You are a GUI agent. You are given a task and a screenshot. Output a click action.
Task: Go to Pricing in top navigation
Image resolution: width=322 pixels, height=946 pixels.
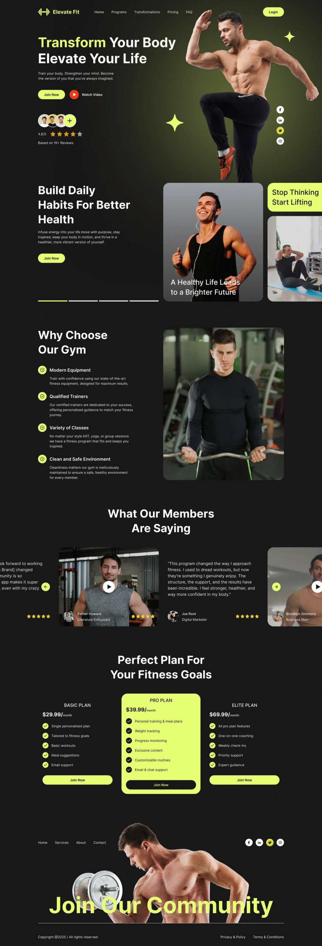[x=173, y=12]
